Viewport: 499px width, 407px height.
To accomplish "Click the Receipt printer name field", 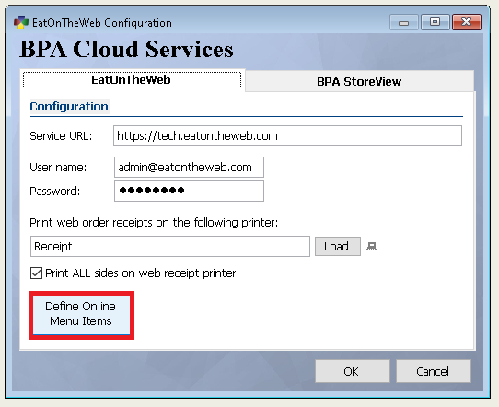I will (170, 246).
